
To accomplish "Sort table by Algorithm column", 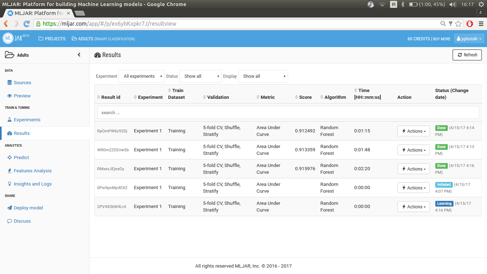I will pos(333,97).
